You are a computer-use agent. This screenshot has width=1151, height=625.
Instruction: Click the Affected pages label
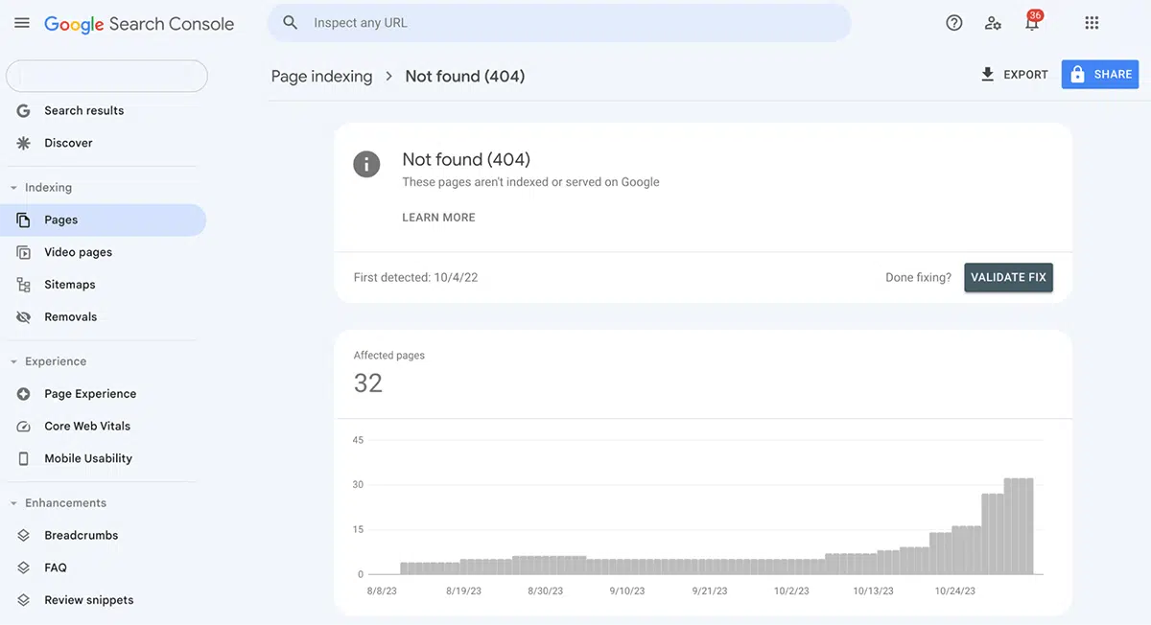(388, 356)
